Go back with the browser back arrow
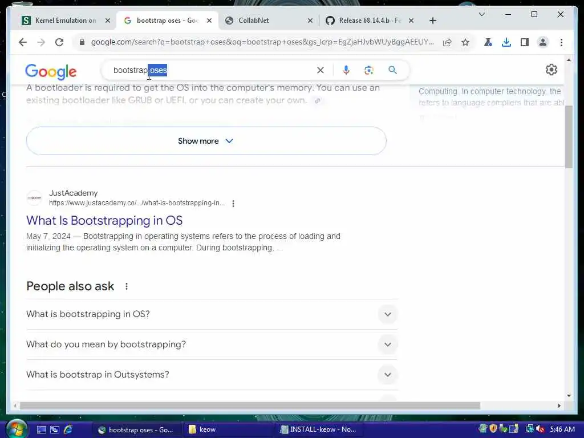The image size is (584, 438). click(x=23, y=42)
